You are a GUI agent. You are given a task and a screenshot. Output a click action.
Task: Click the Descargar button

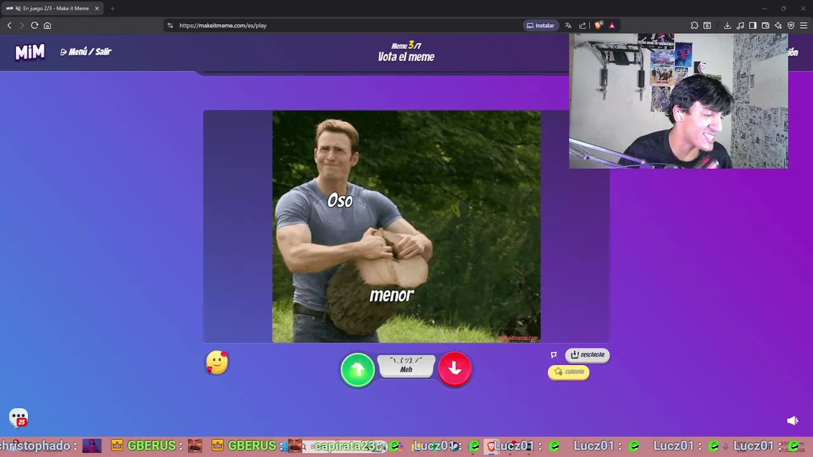coord(588,355)
